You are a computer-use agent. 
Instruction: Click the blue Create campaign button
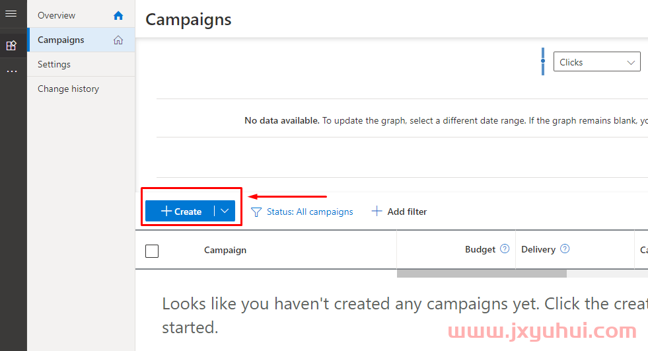tap(180, 212)
